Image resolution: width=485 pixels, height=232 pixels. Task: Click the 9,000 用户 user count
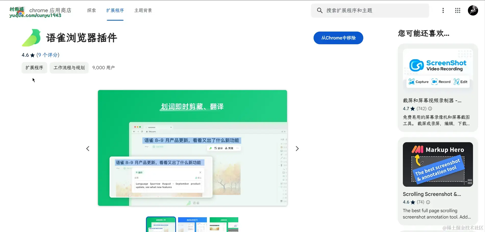click(103, 68)
